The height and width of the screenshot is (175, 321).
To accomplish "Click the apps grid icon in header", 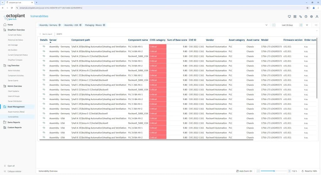I will click(x=295, y=17).
